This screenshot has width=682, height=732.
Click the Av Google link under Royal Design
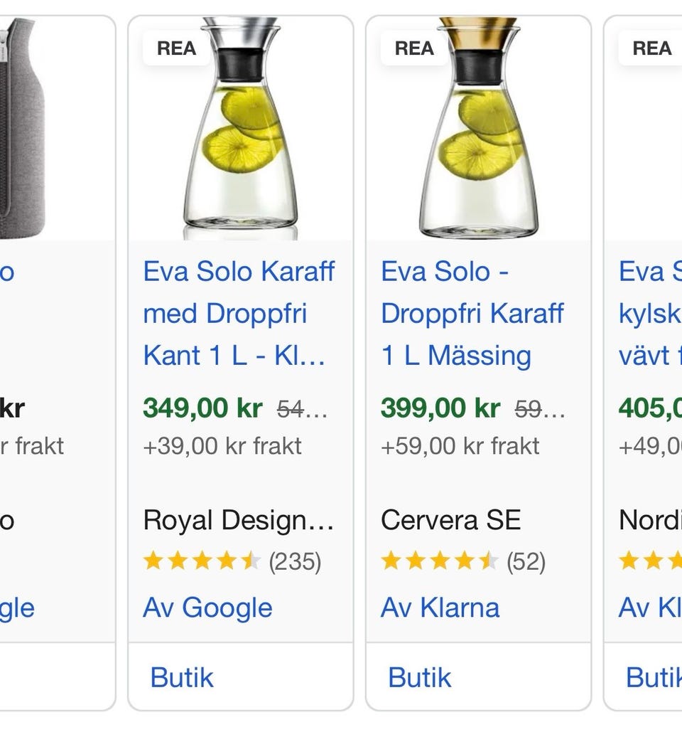[x=207, y=608]
